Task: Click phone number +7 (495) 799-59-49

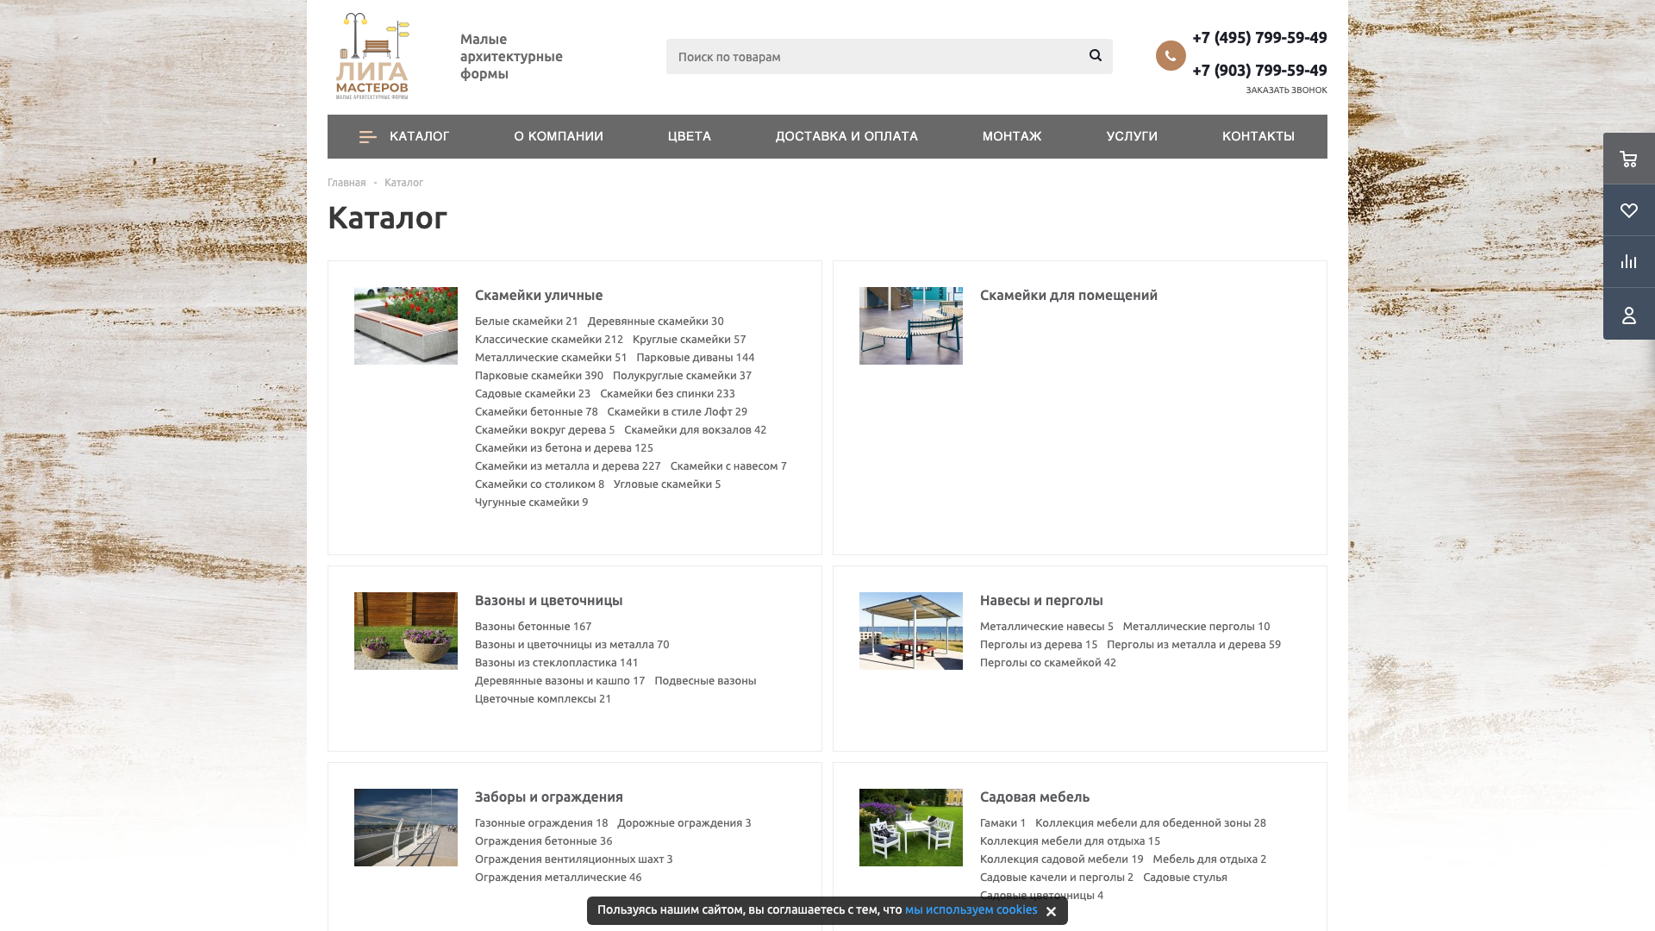Action: pos(1259,37)
